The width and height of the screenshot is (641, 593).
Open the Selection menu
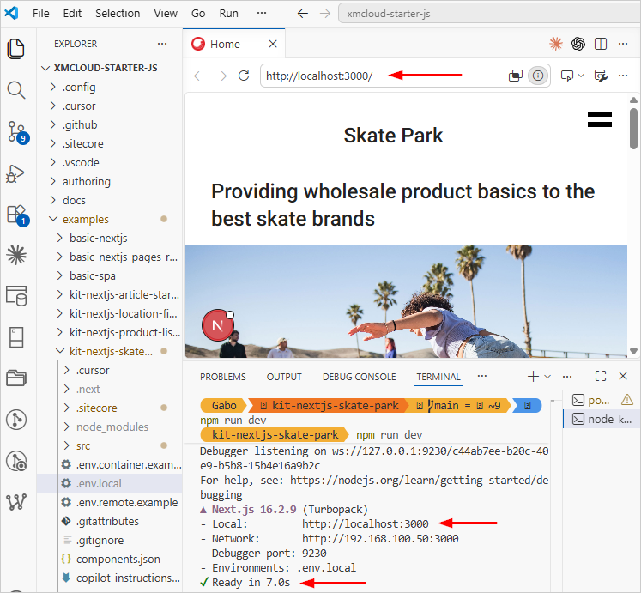118,14
